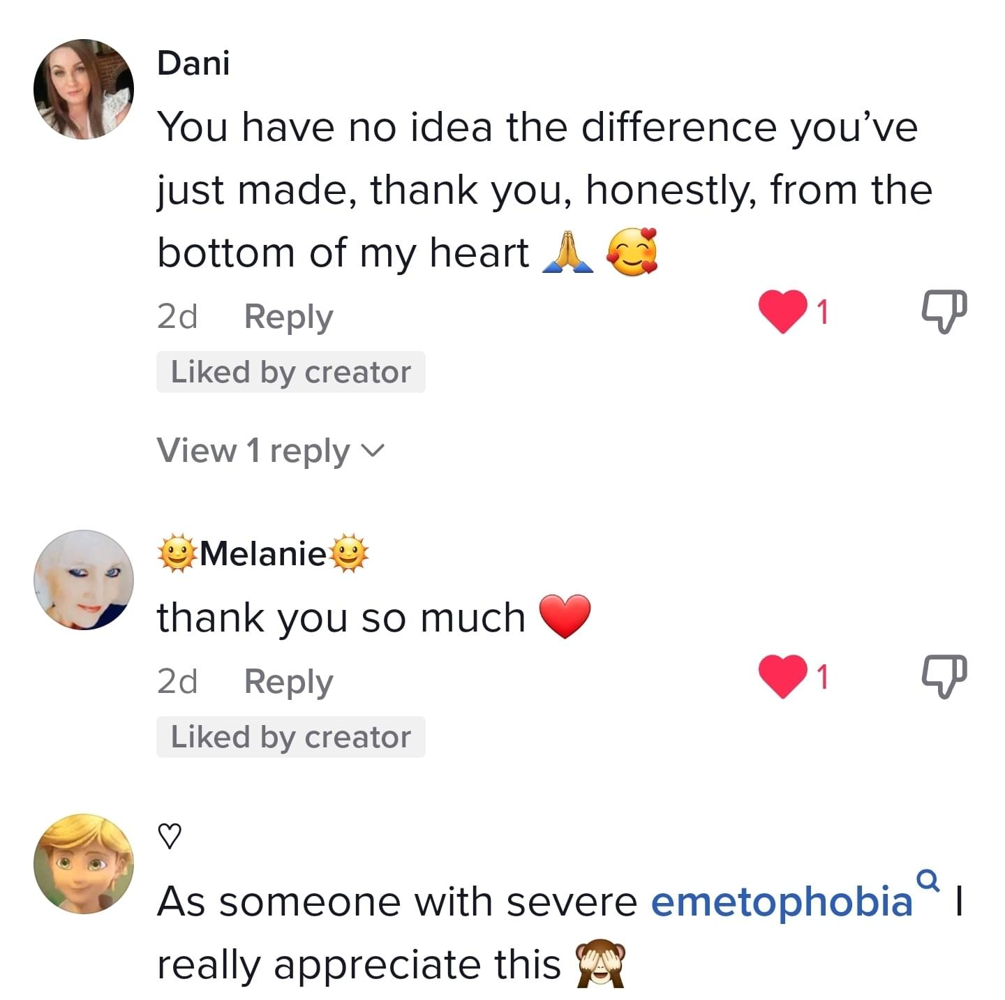
Task: Click the like count on Dani's comment
Action: tap(823, 312)
